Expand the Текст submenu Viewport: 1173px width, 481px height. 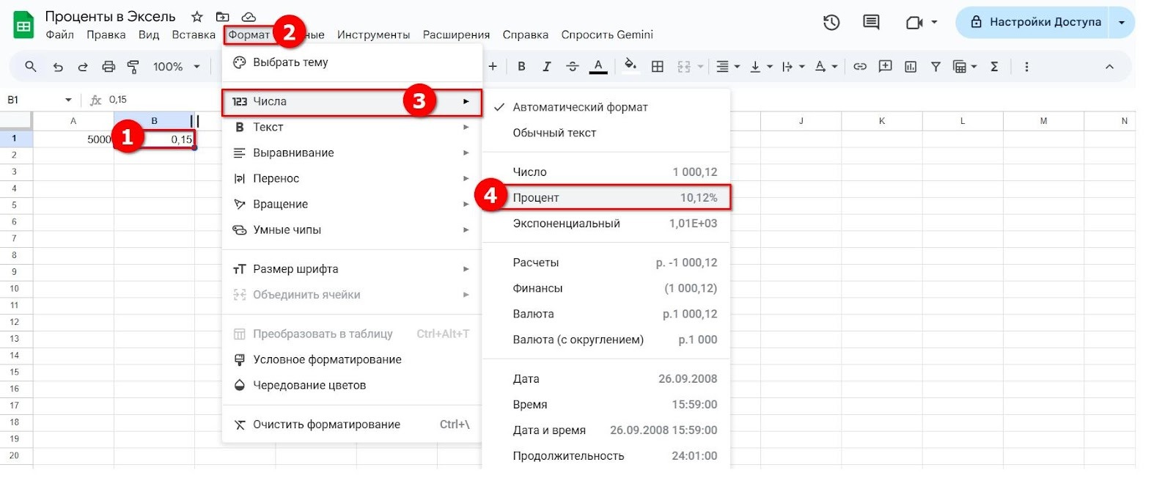(x=352, y=127)
